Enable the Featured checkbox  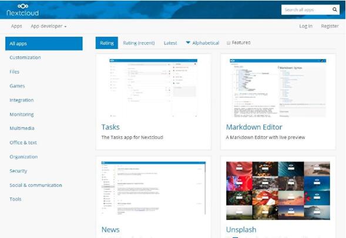[x=229, y=43]
